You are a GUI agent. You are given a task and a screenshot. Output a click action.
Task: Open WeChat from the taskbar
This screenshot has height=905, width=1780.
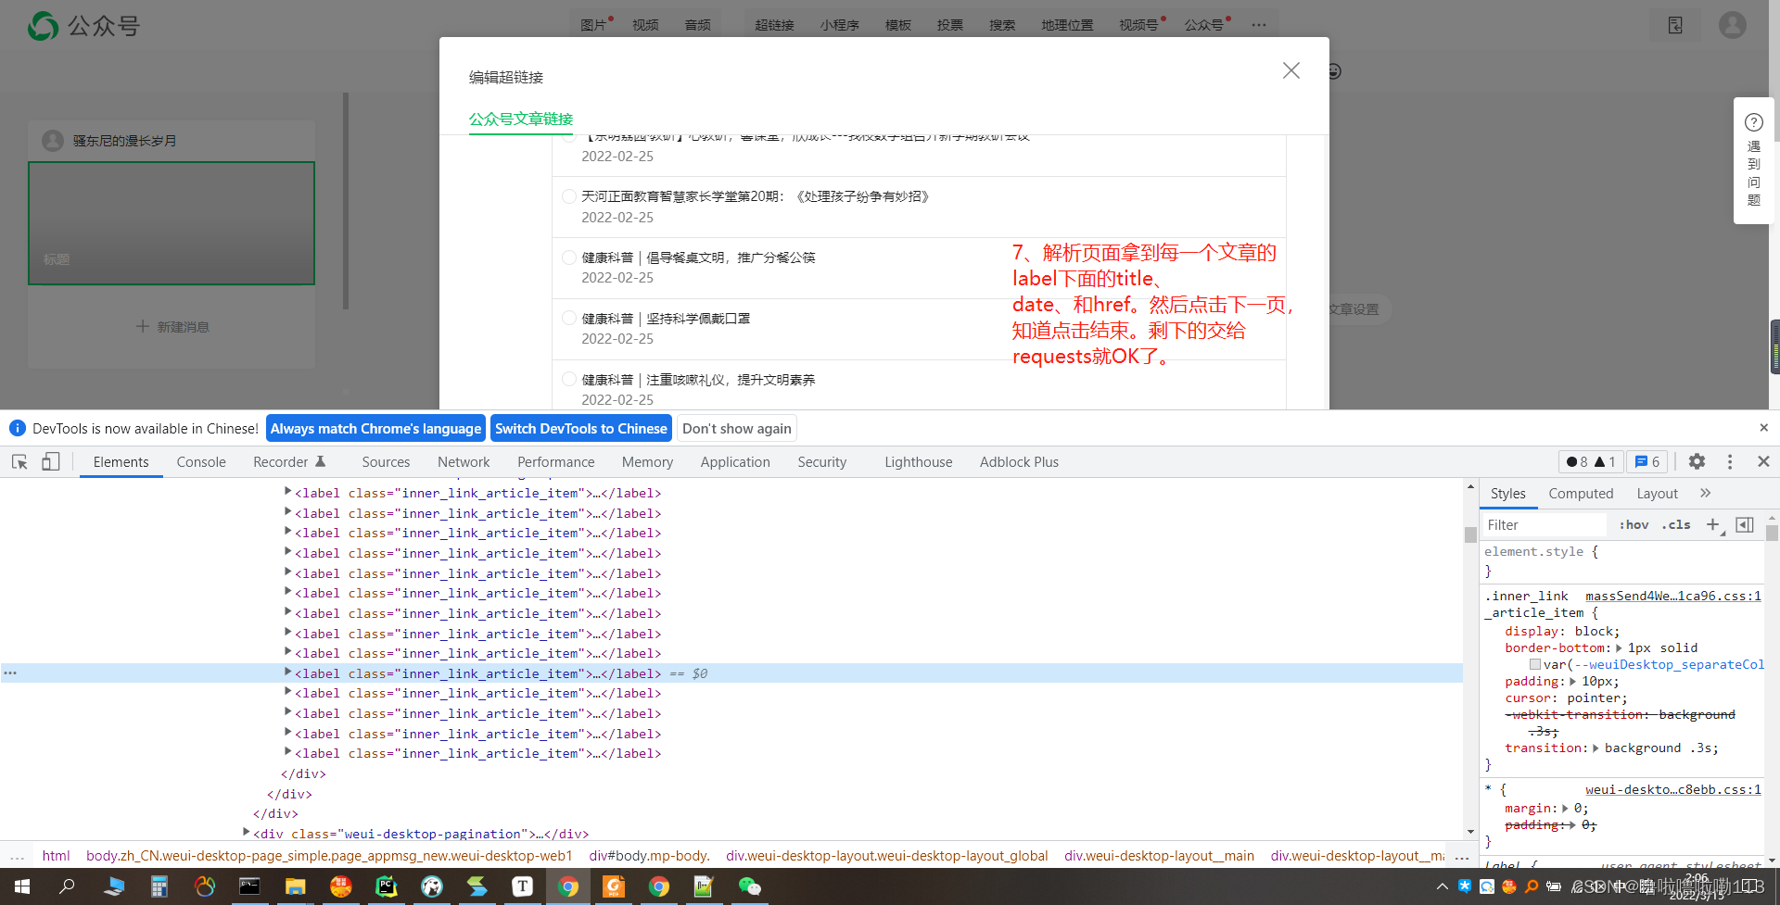coord(749,886)
